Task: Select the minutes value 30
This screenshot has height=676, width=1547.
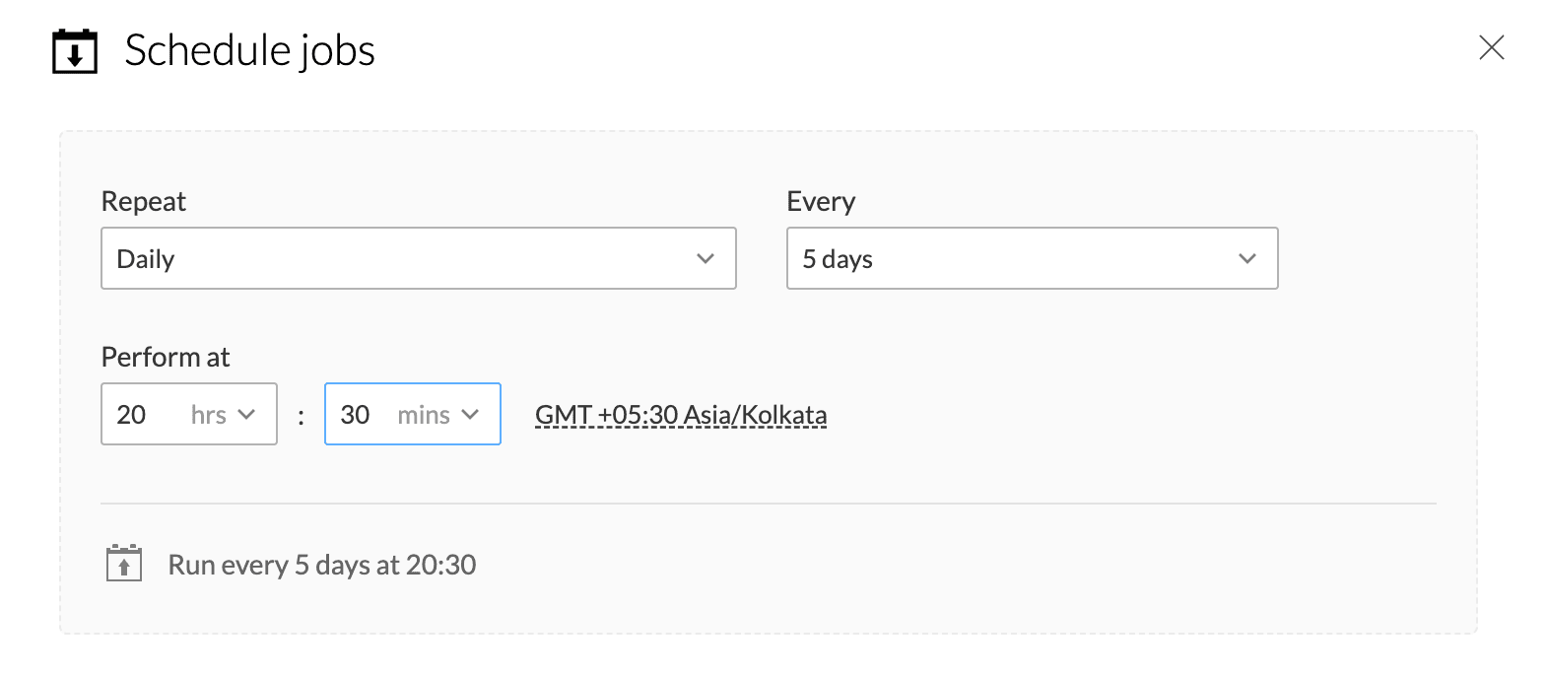Action: [x=356, y=415]
